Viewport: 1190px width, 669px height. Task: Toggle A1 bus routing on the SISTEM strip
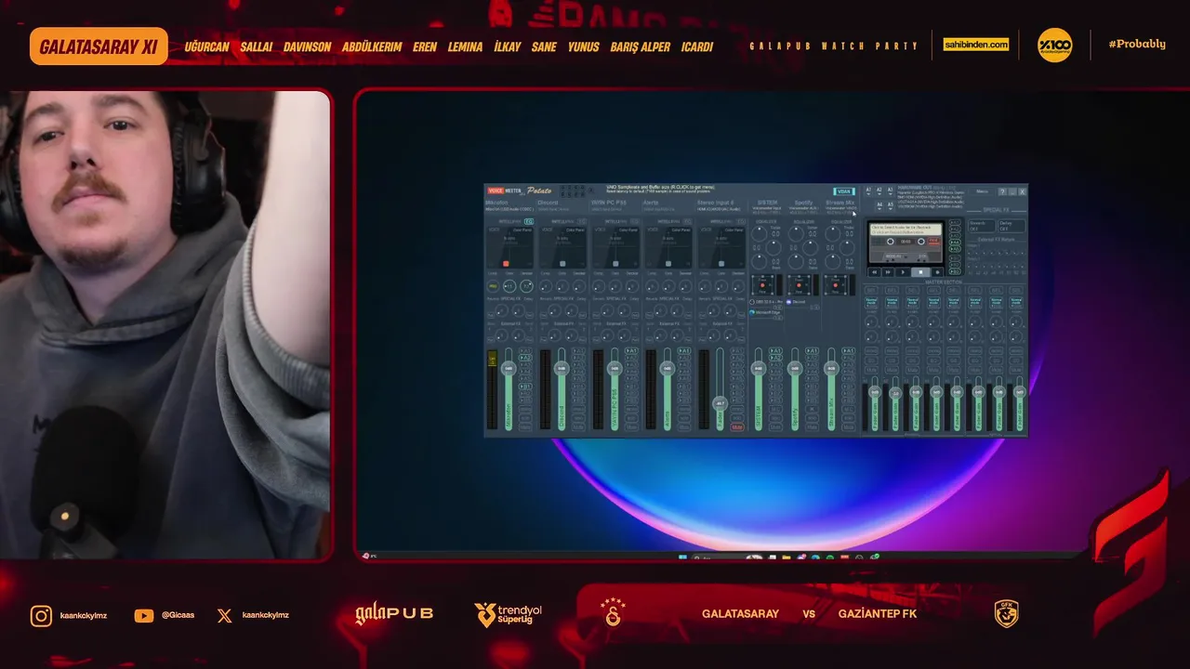pyautogui.click(x=775, y=351)
